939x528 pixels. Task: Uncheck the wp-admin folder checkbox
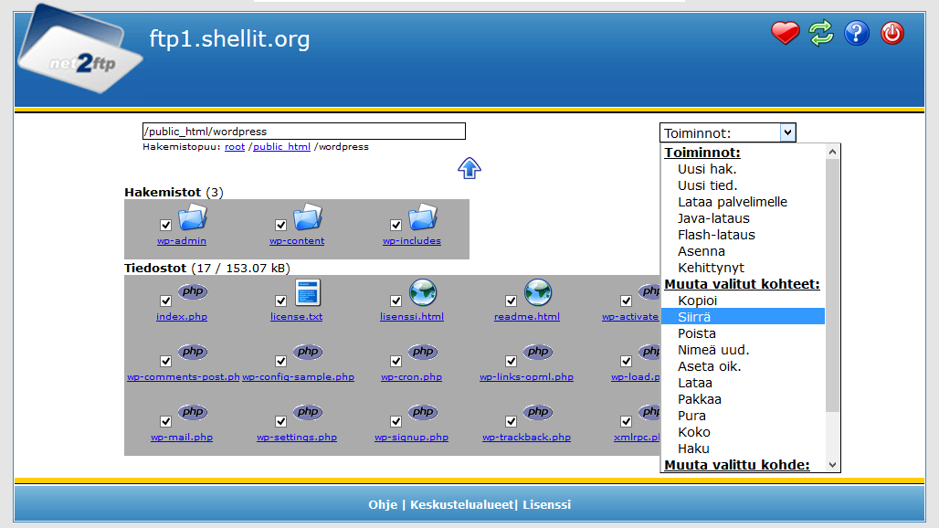[166, 225]
